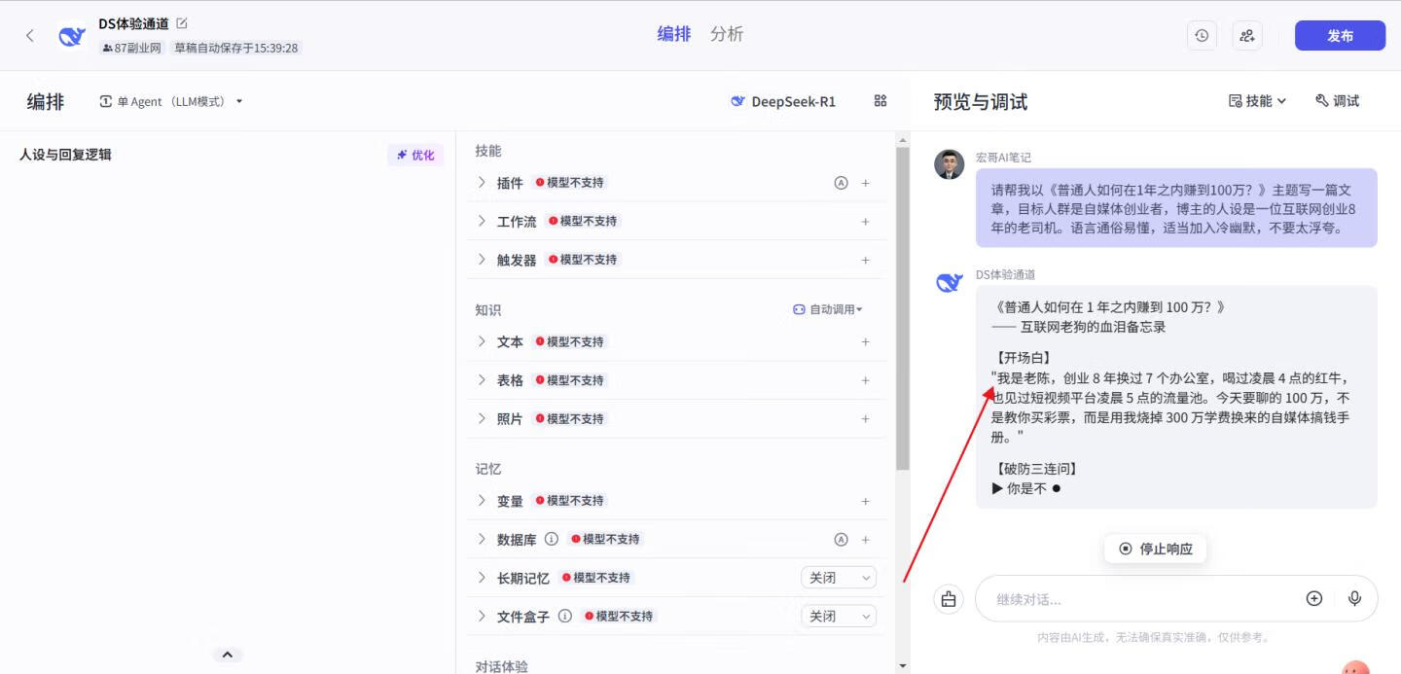Open the 单Agent (LLM模式) dropdown
The image size is (1401, 674).
pos(171,100)
